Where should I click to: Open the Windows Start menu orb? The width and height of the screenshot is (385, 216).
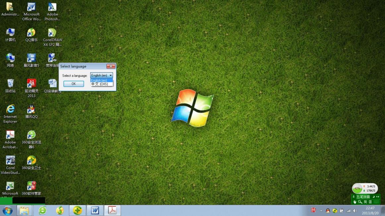(8, 211)
